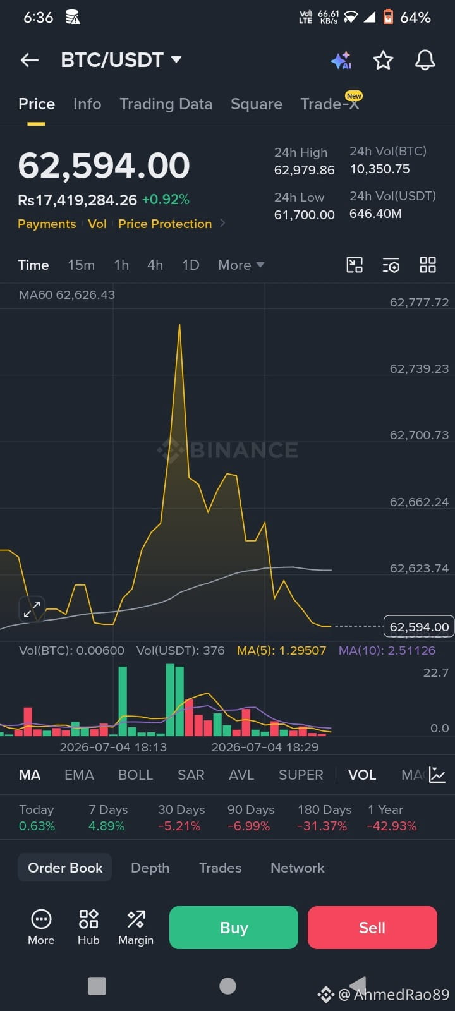Open chart settings list icon
The height and width of the screenshot is (1011, 455).
pyautogui.click(x=391, y=265)
